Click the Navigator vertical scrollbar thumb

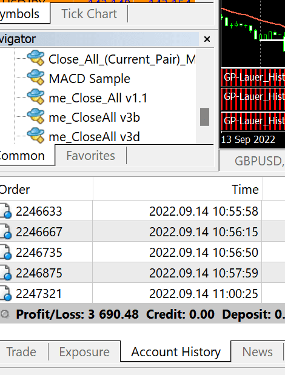(x=204, y=117)
